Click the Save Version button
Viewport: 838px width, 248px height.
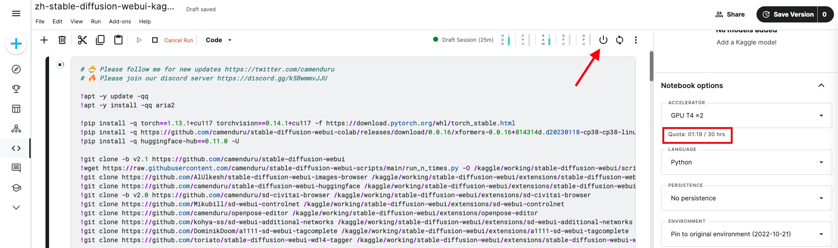pyautogui.click(x=787, y=14)
